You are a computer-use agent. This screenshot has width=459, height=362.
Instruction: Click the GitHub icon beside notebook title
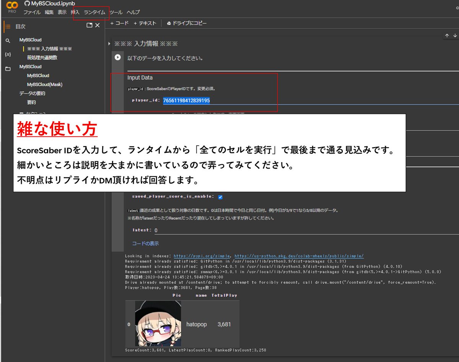click(27, 3)
